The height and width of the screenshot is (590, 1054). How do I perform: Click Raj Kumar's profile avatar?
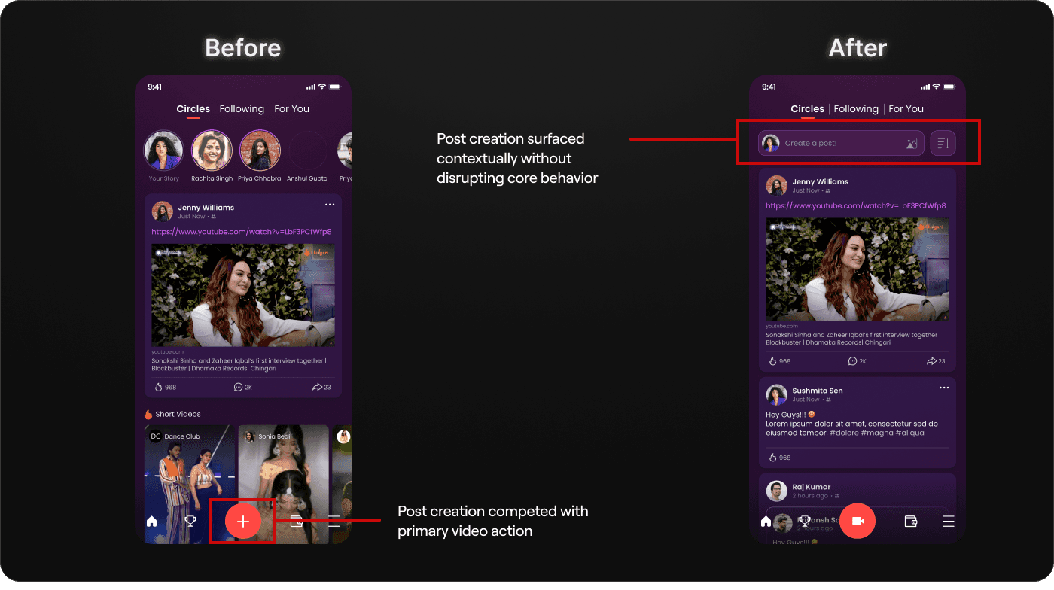(776, 491)
